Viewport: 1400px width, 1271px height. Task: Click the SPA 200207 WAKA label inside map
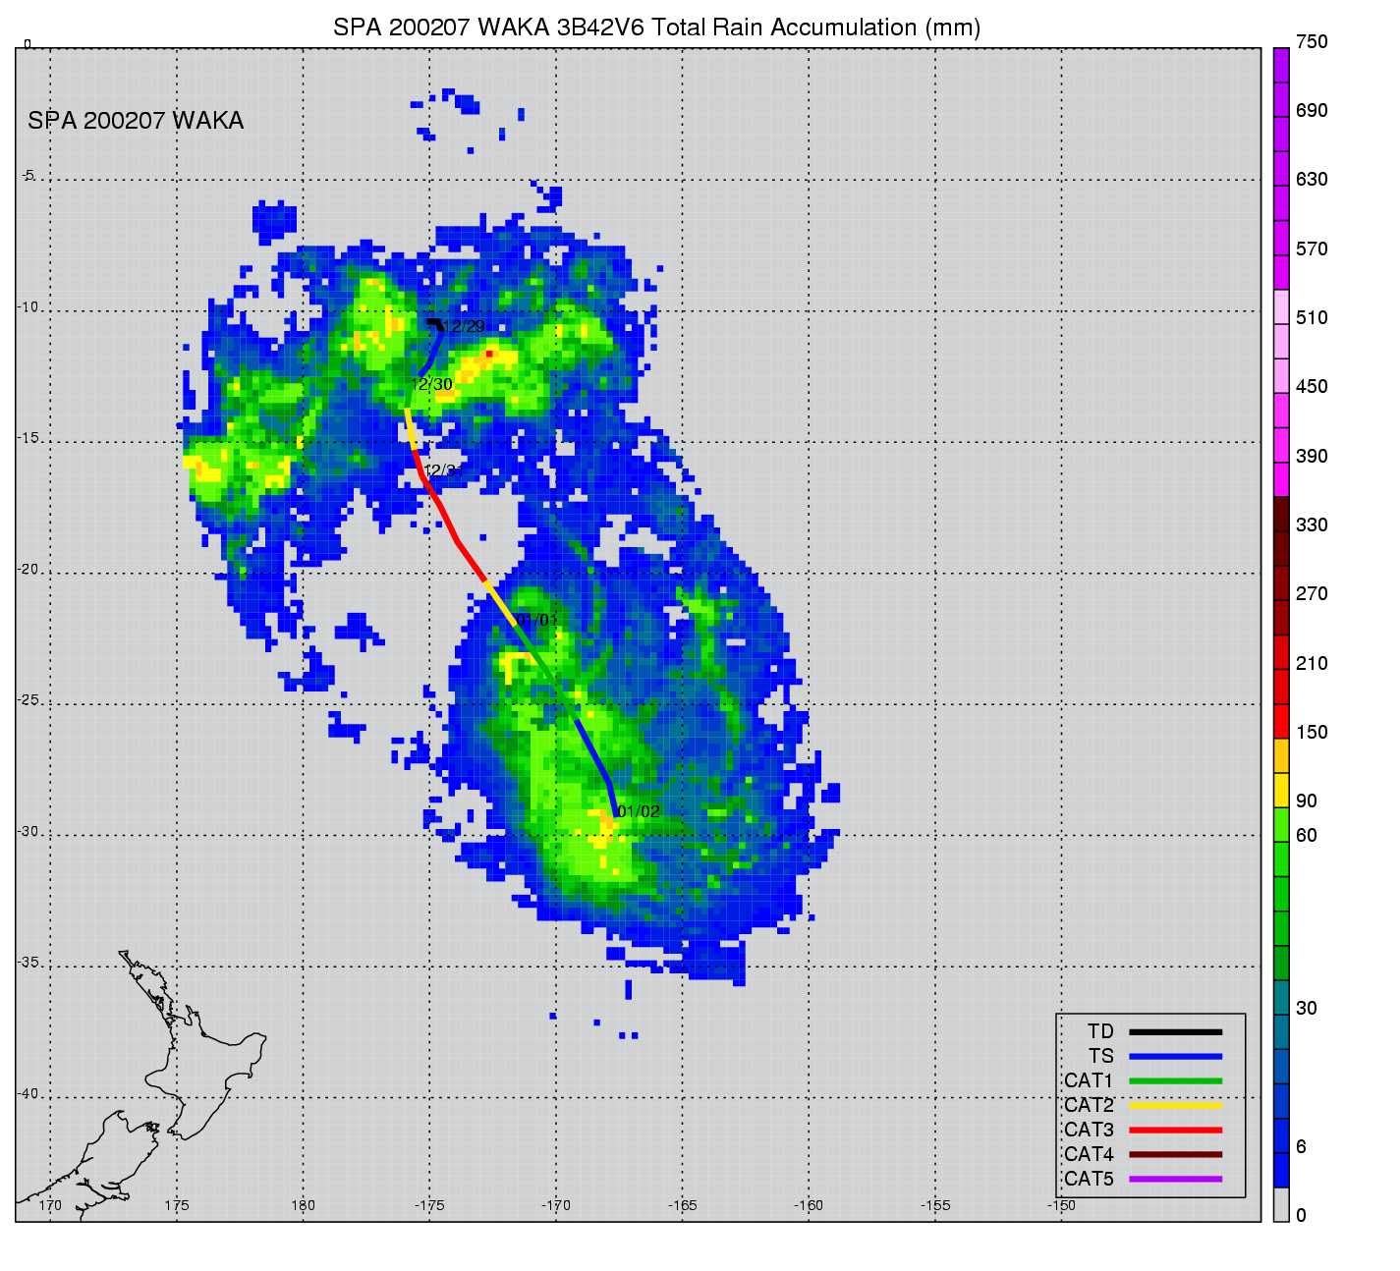[x=136, y=121]
